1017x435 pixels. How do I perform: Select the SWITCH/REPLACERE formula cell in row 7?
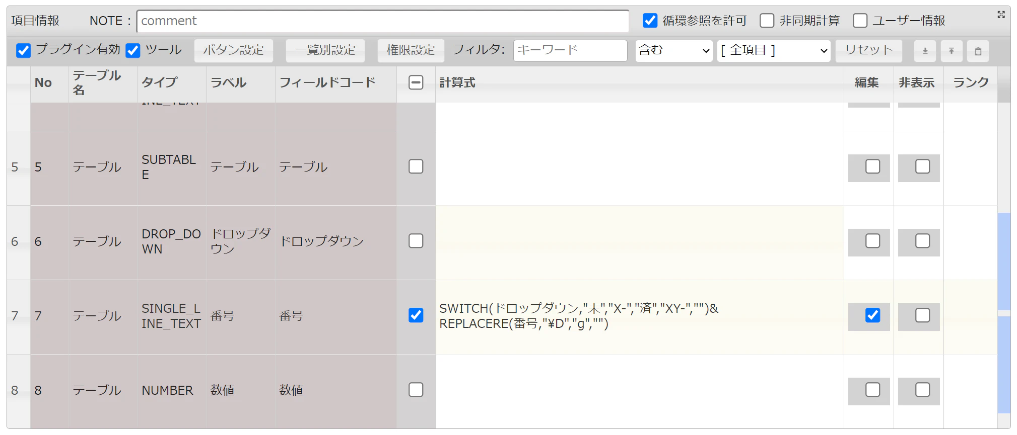(x=640, y=316)
